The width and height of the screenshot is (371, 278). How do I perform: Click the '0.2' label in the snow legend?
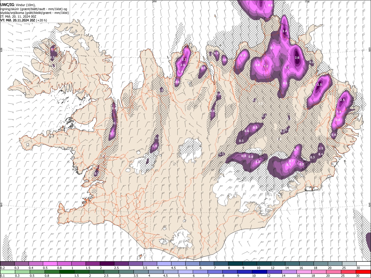point(2,268)
